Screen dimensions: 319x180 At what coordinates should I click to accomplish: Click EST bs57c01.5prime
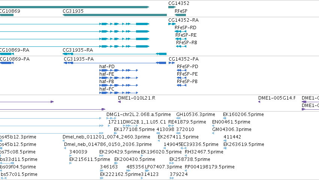point(19,174)
